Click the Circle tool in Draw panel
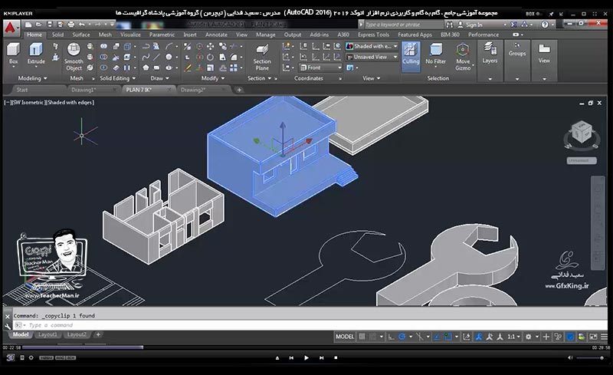 click(x=169, y=58)
